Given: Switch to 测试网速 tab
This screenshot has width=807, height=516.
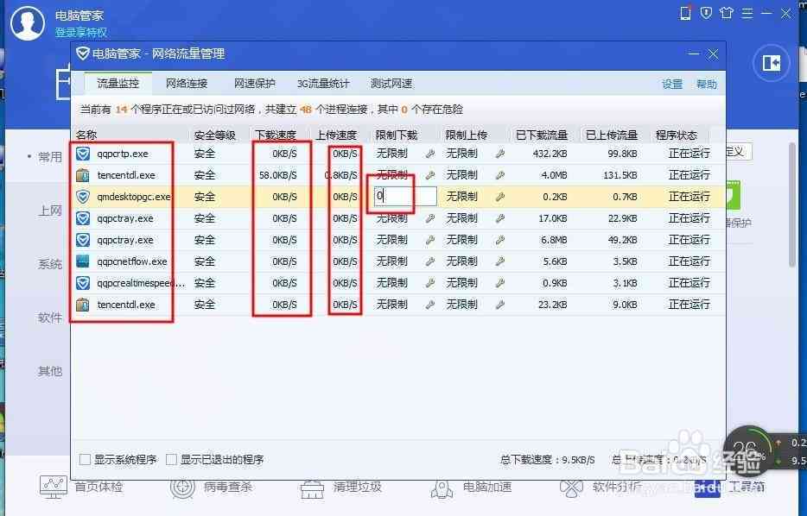Looking at the screenshot, I should 391,83.
